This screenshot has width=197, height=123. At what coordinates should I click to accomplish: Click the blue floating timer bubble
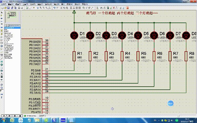click(x=171, y=104)
